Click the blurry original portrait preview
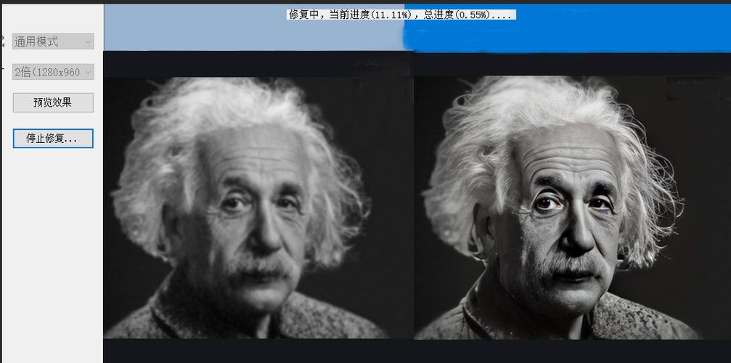 point(258,208)
